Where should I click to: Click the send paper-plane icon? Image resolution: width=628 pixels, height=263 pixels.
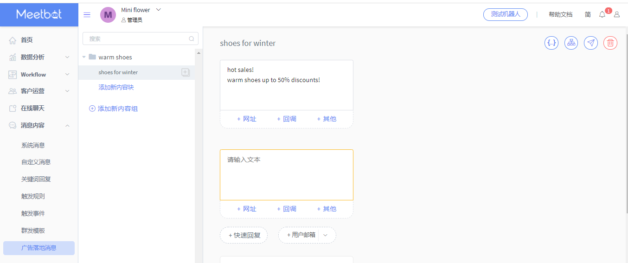[591, 43]
